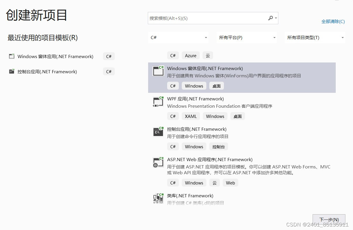Image resolution: width=353 pixels, height=230 pixels.
Task: Click the Windows tag under ASP.NET template
Action: [x=194, y=183]
